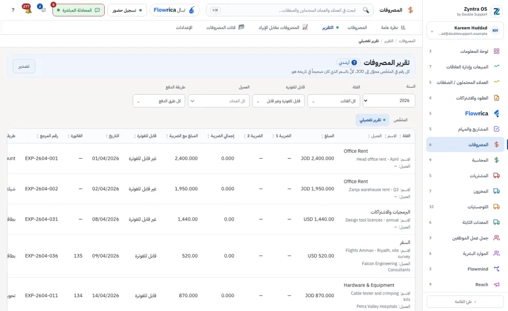Open the لوحة المعلومات dashboard icon in sidebar
The image size is (508, 311).
(x=496, y=51)
